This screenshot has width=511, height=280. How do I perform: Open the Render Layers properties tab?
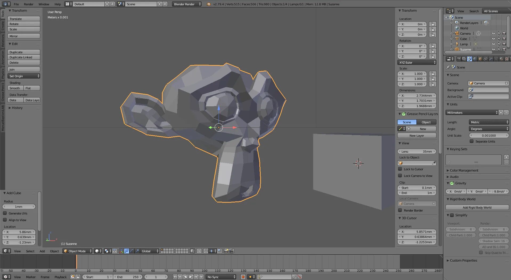click(464, 59)
